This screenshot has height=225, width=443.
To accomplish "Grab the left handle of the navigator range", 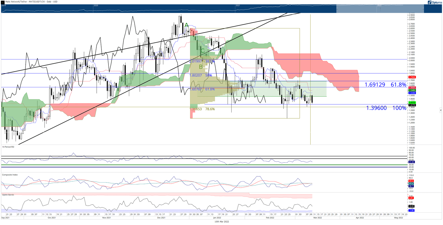I will pos(337,9).
